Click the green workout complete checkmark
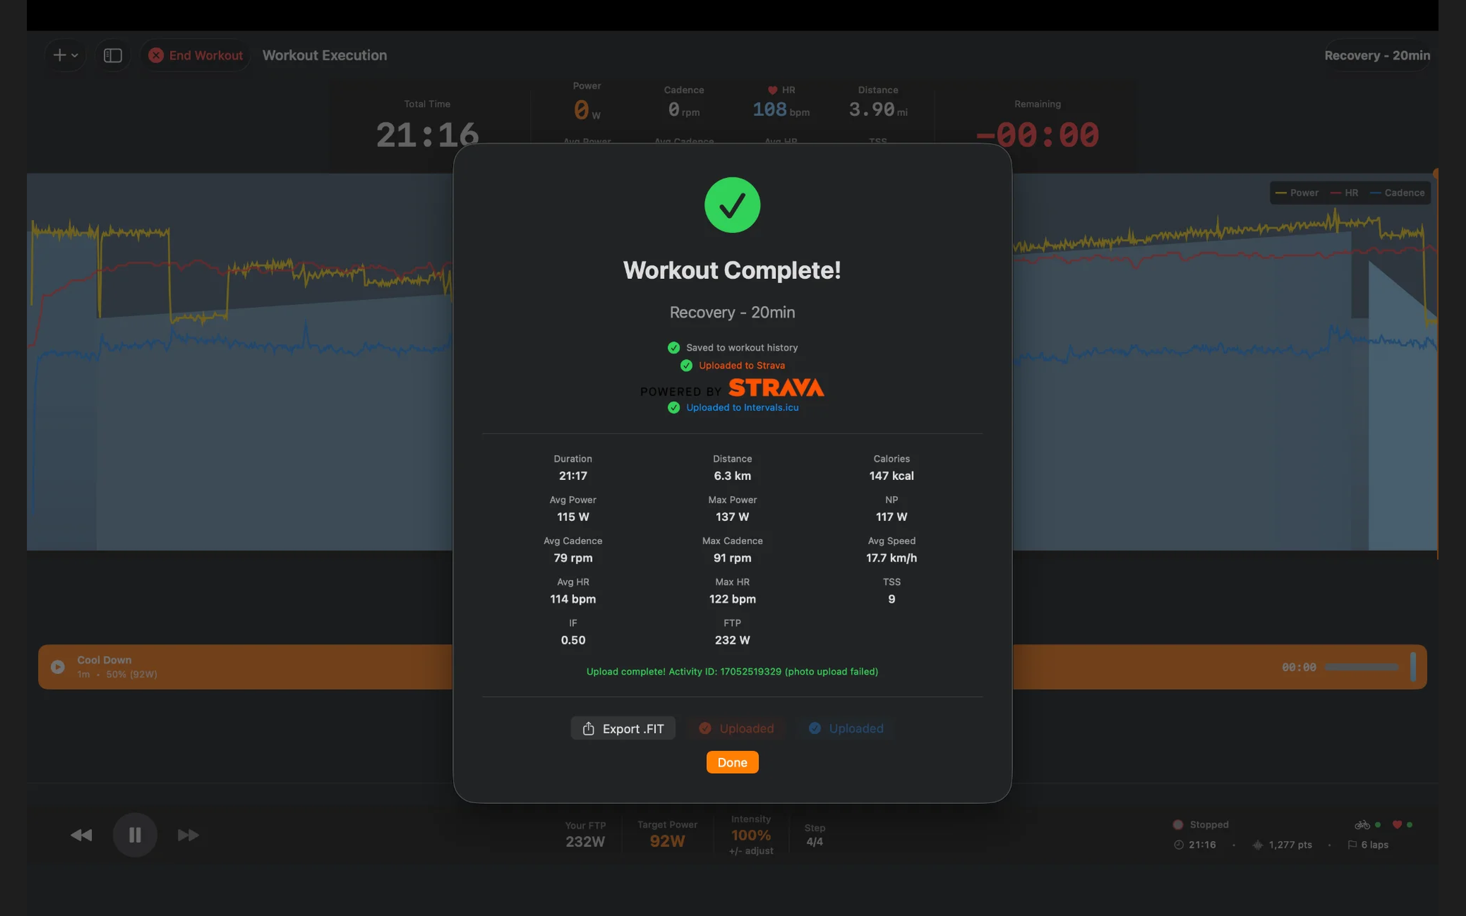The image size is (1466, 916). pyautogui.click(x=732, y=205)
